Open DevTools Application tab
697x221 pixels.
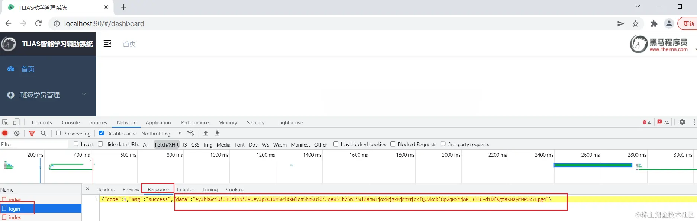click(158, 122)
